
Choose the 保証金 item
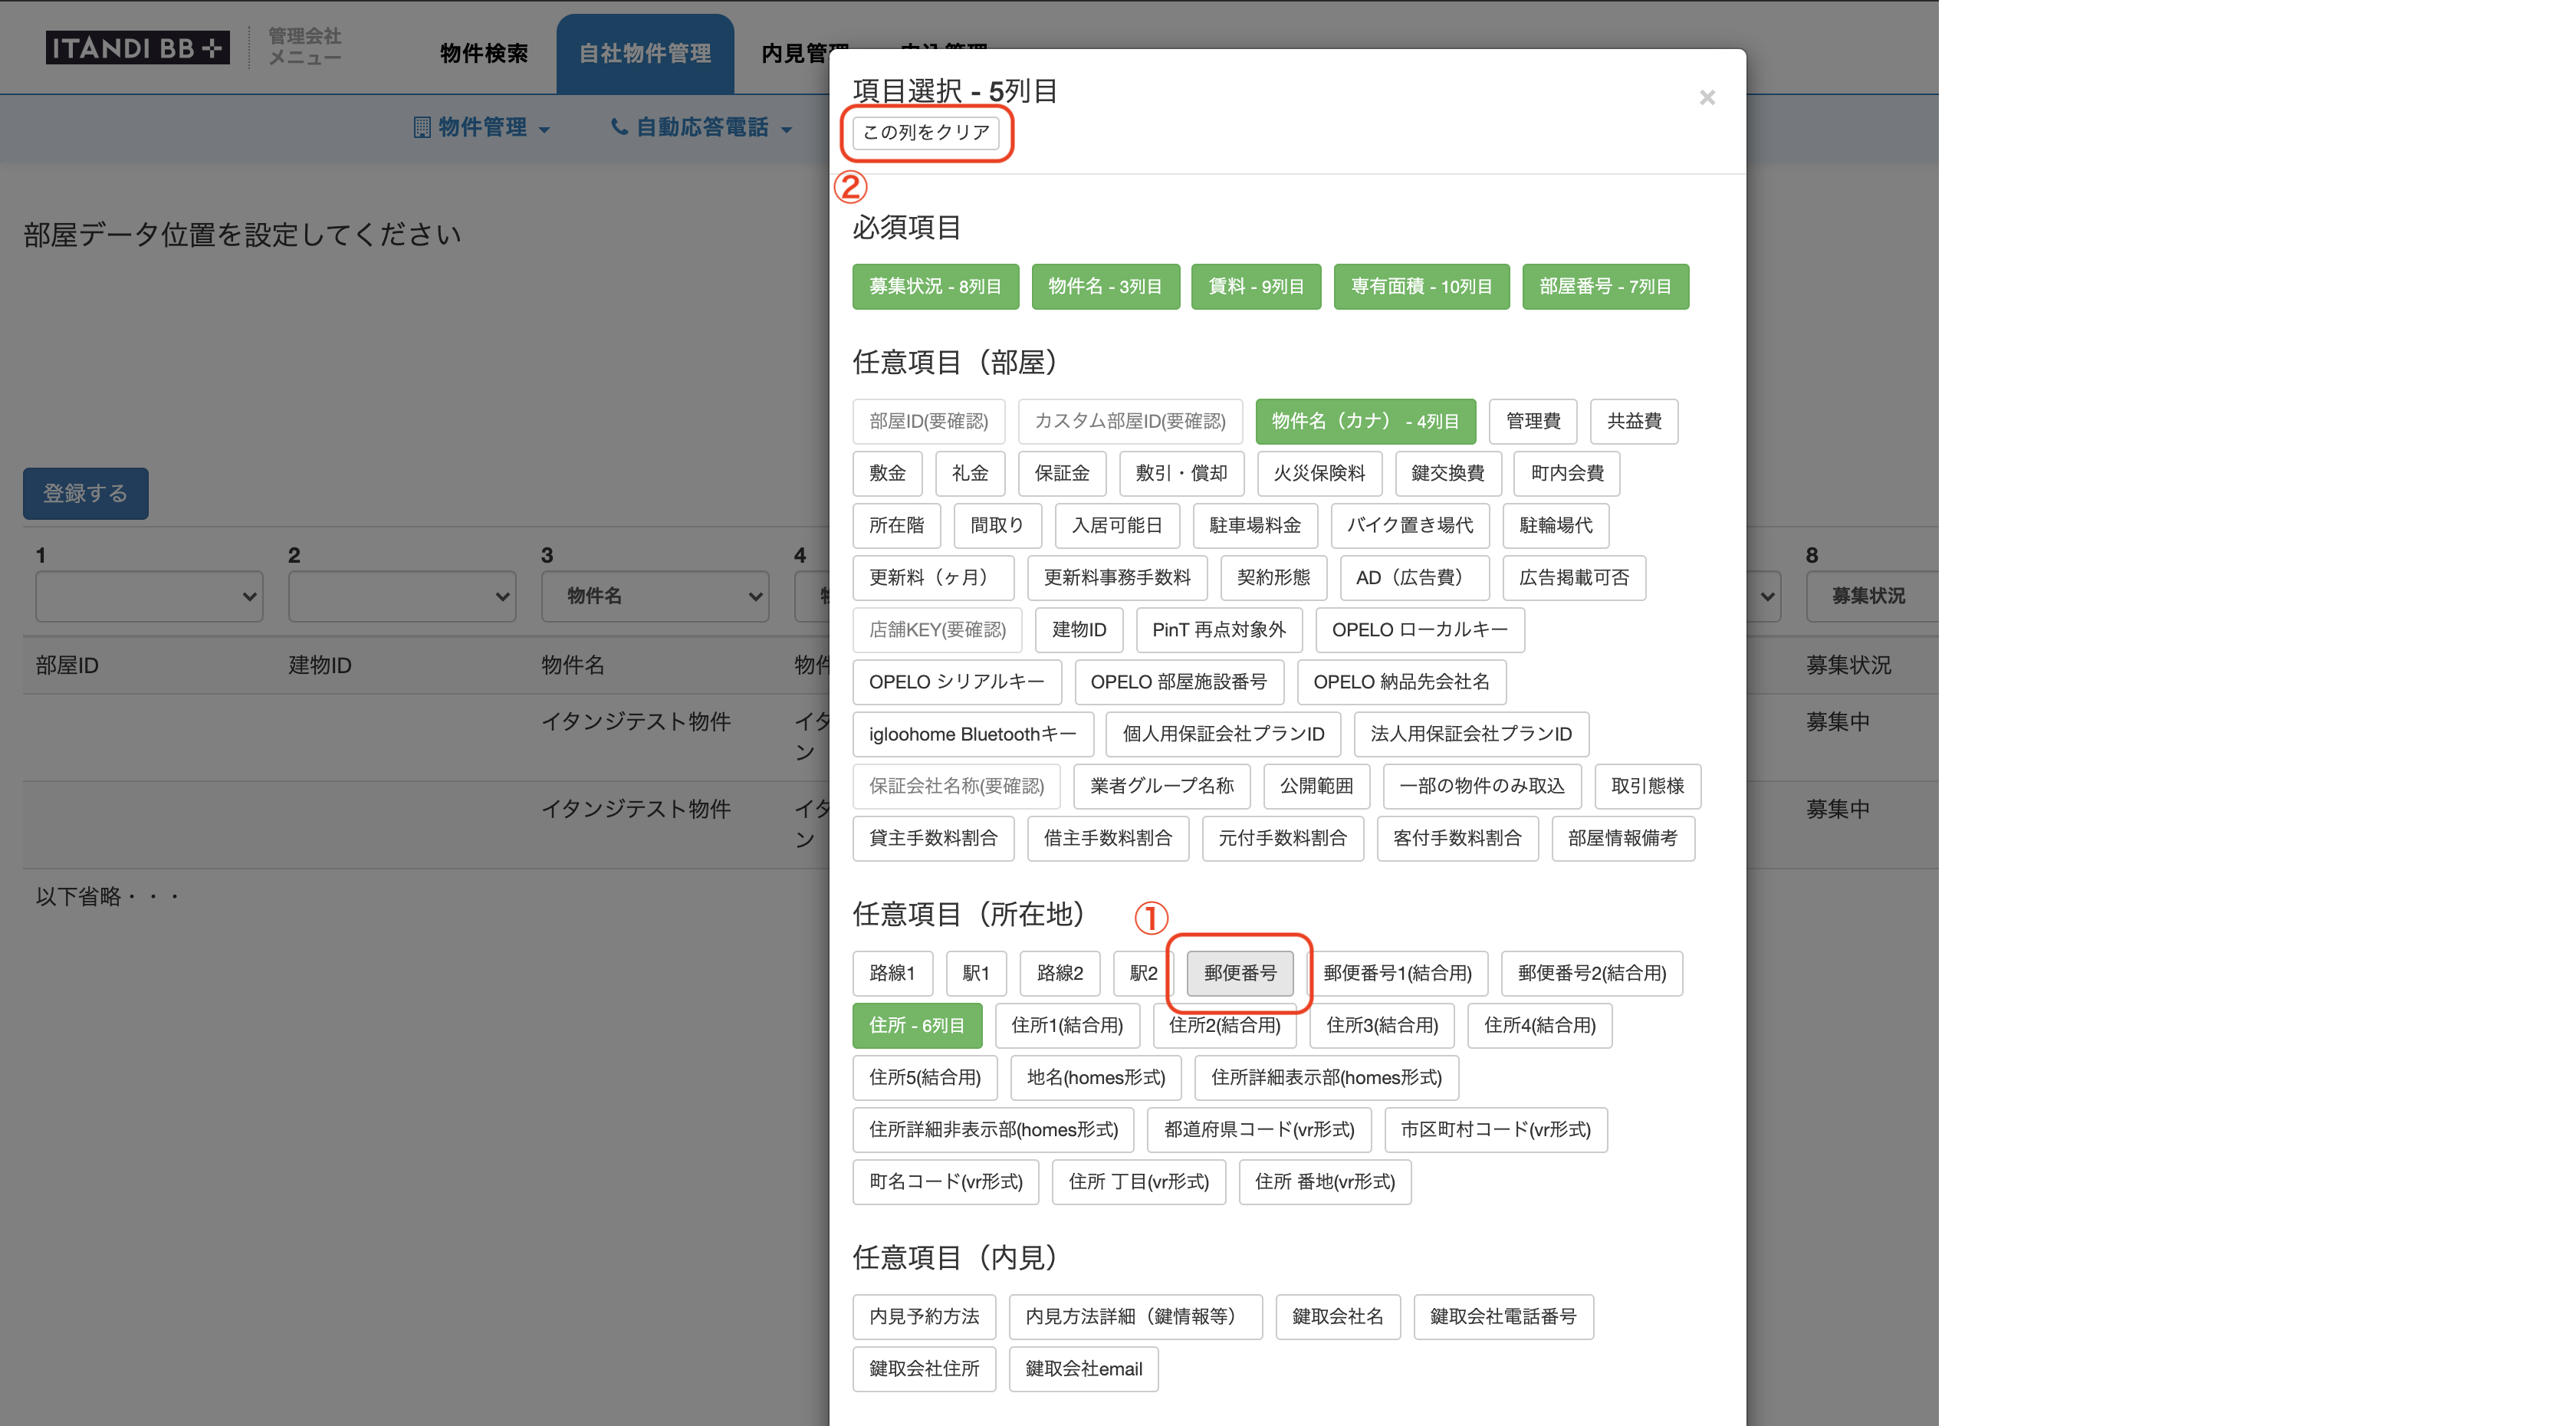tap(1062, 473)
